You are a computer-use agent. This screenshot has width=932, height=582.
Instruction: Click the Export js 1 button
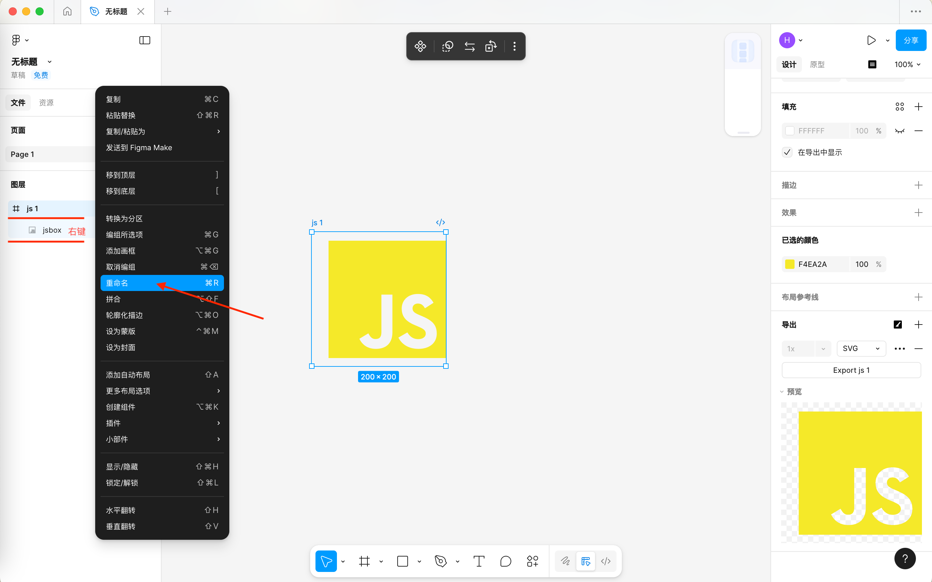pyautogui.click(x=851, y=370)
